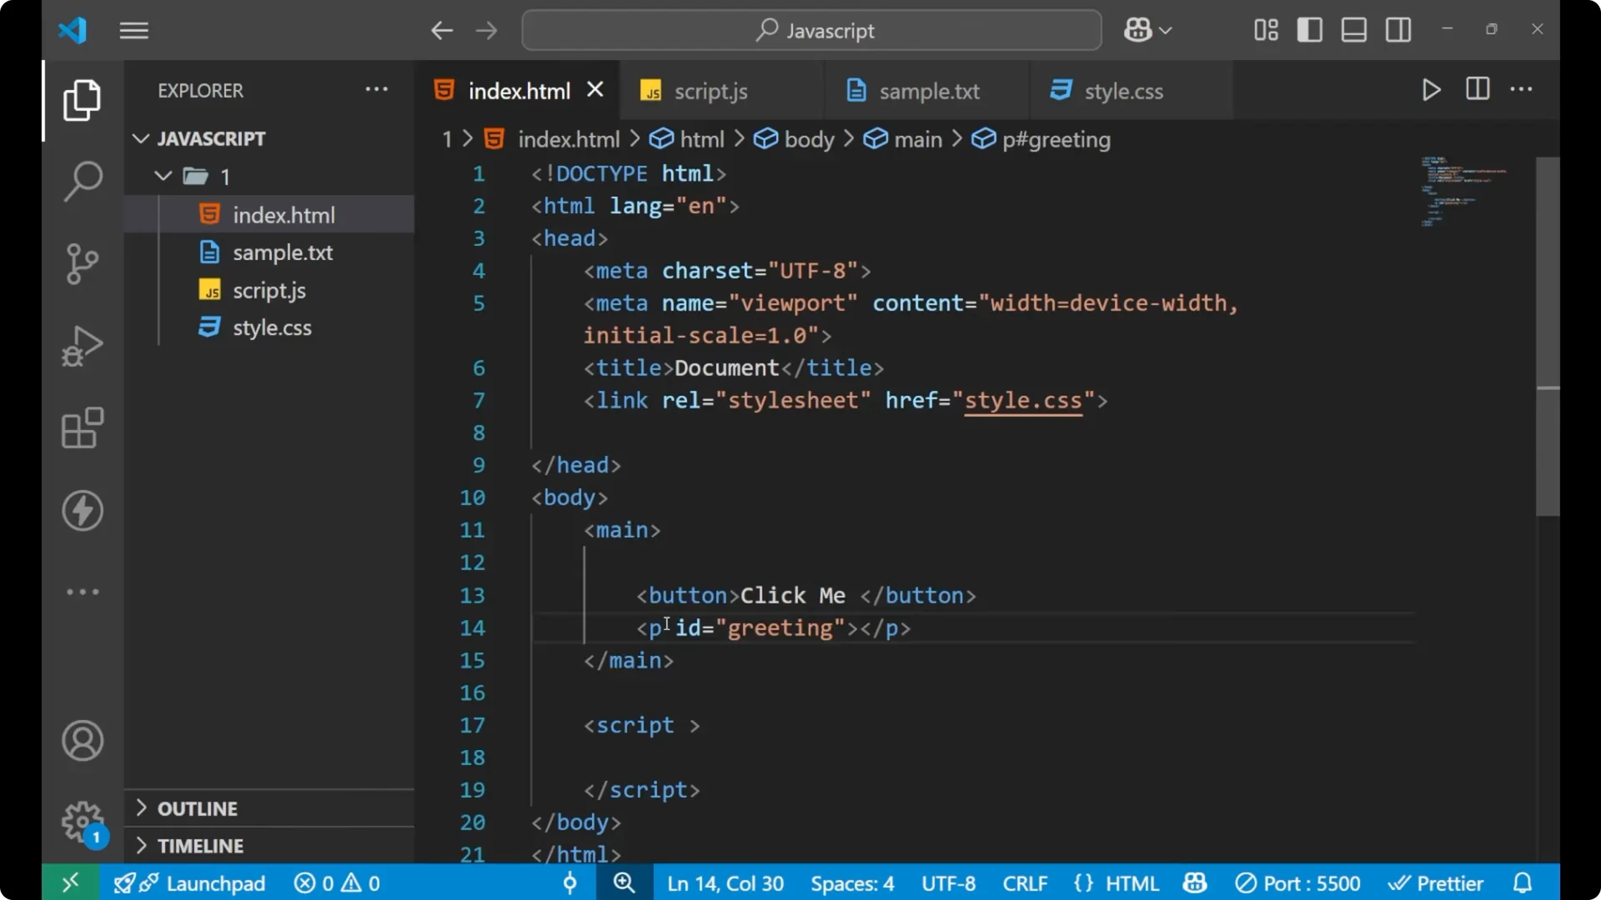Open the Search view

pyautogui.click(x=82, y=181)
